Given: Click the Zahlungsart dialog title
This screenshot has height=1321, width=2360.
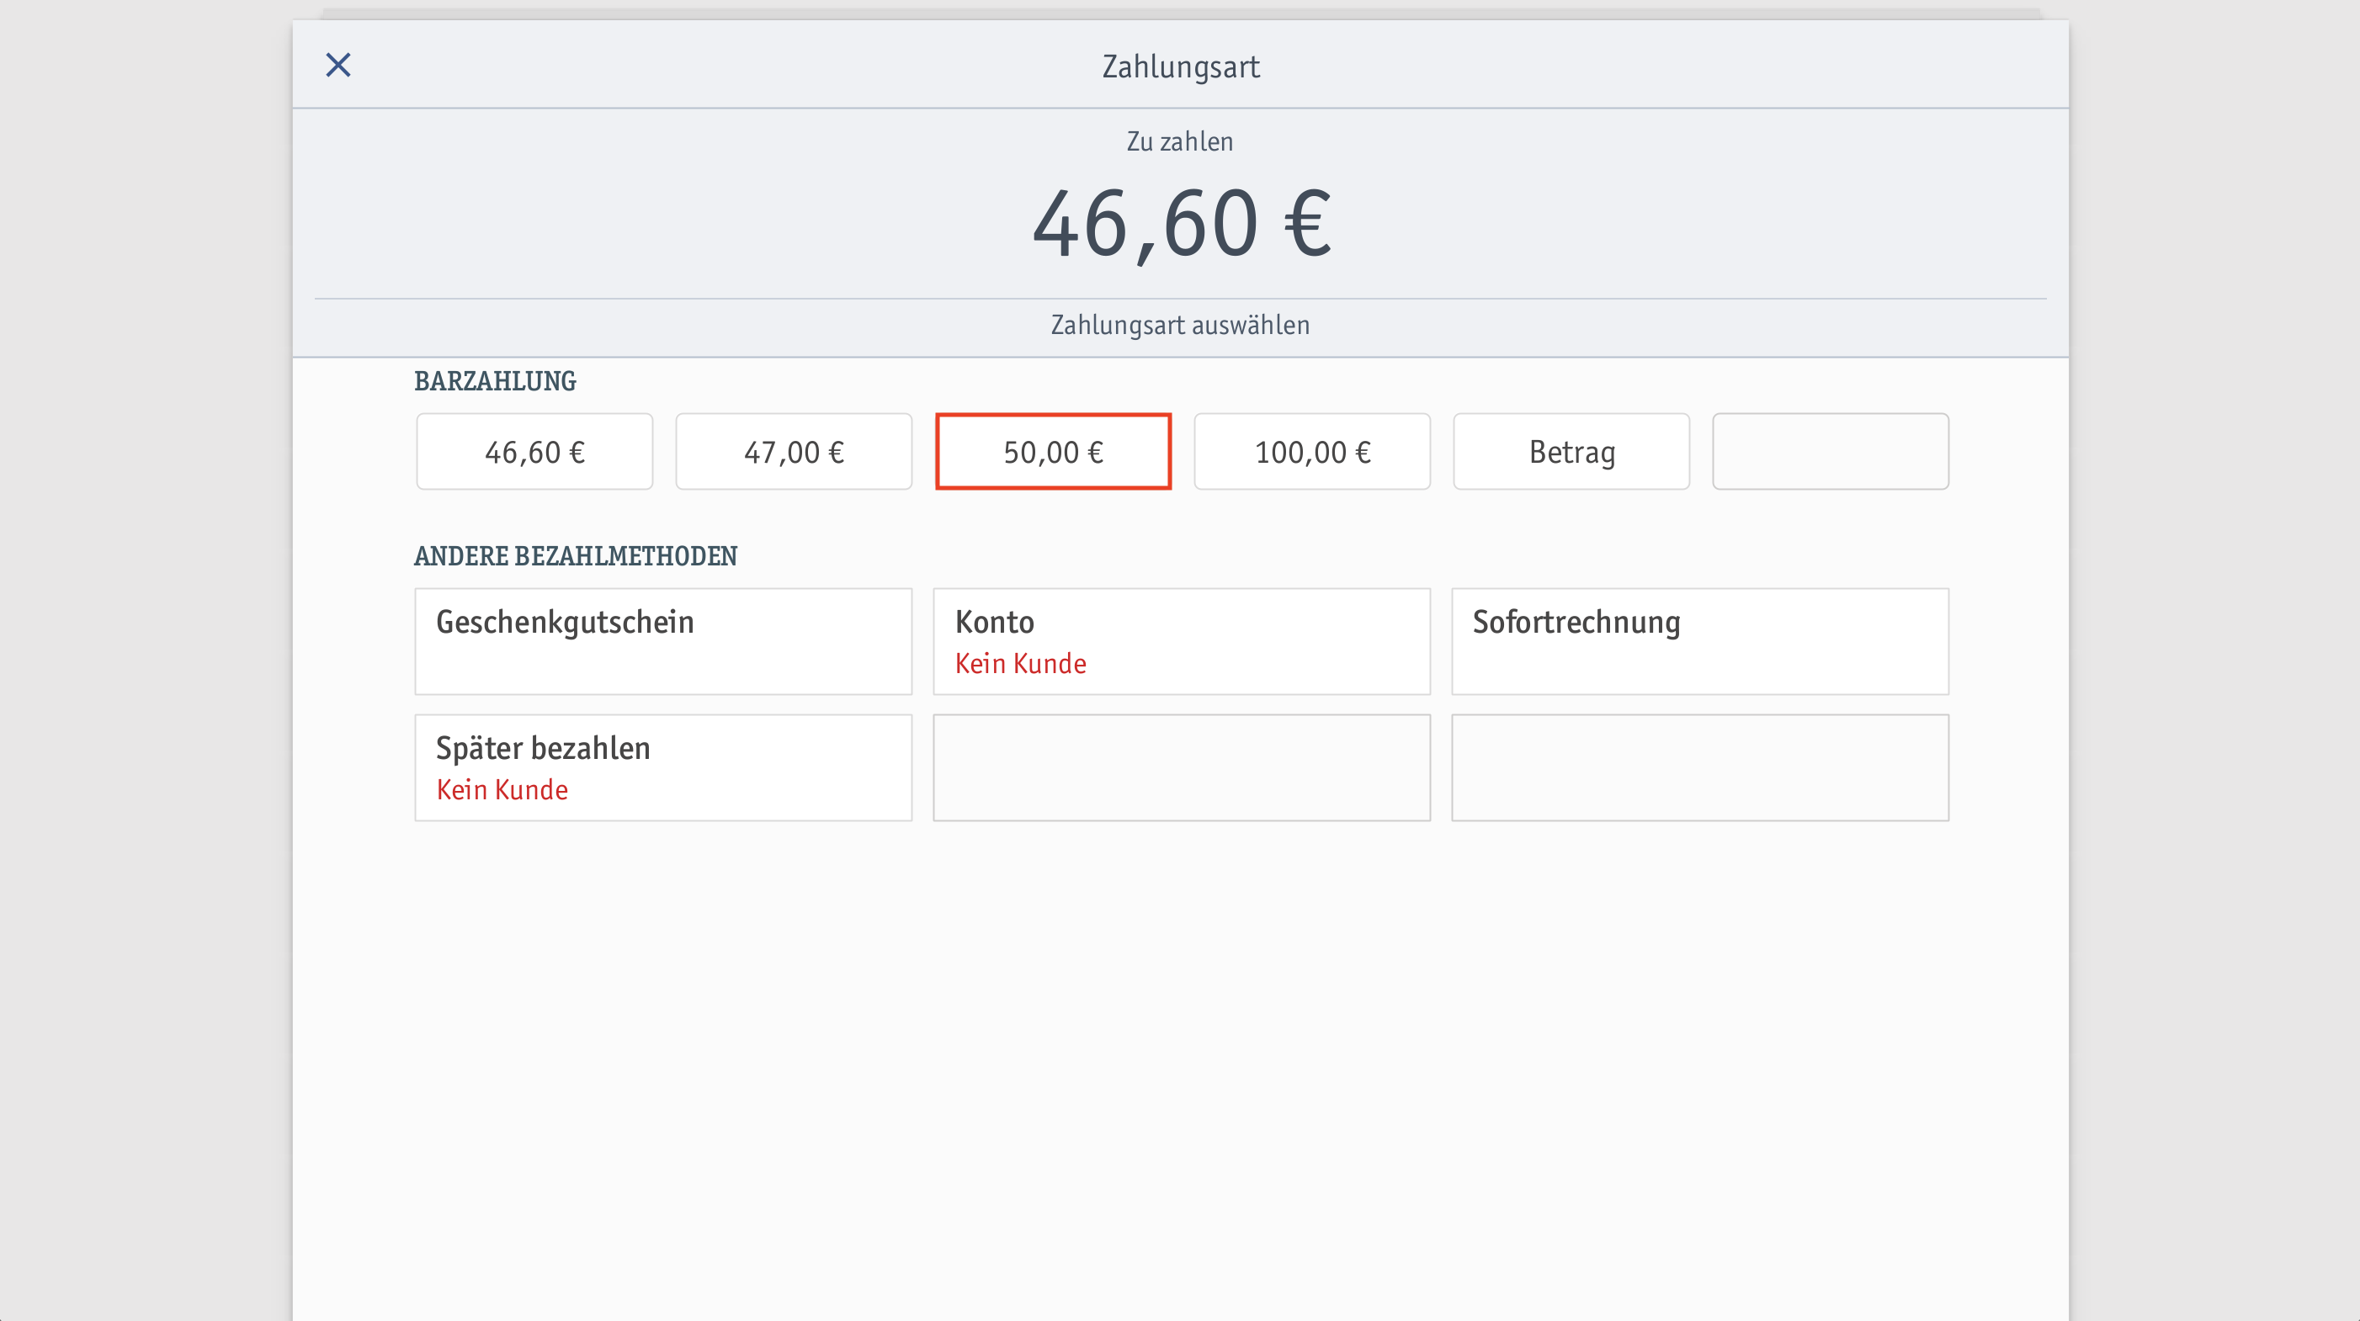Looking at the screenshot, I should point(1180,66).
